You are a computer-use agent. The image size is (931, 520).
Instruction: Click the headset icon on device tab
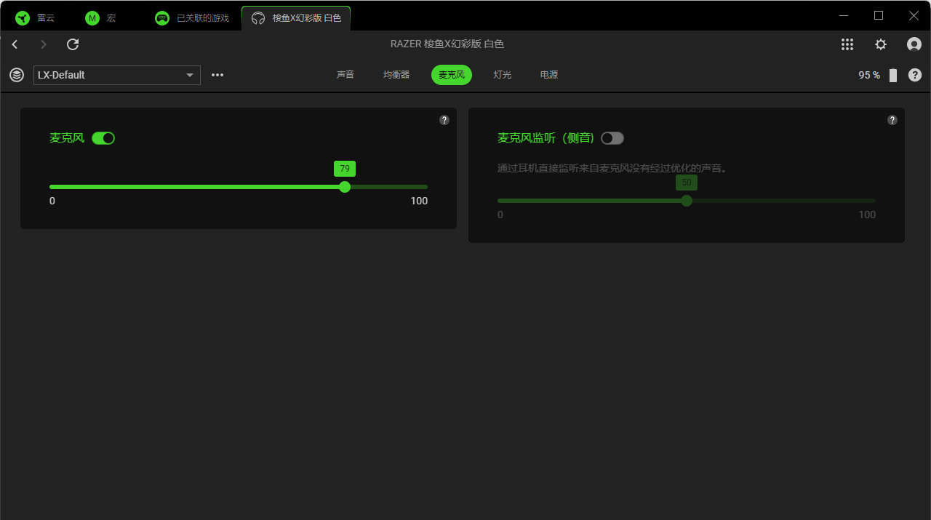click(258, 18)
